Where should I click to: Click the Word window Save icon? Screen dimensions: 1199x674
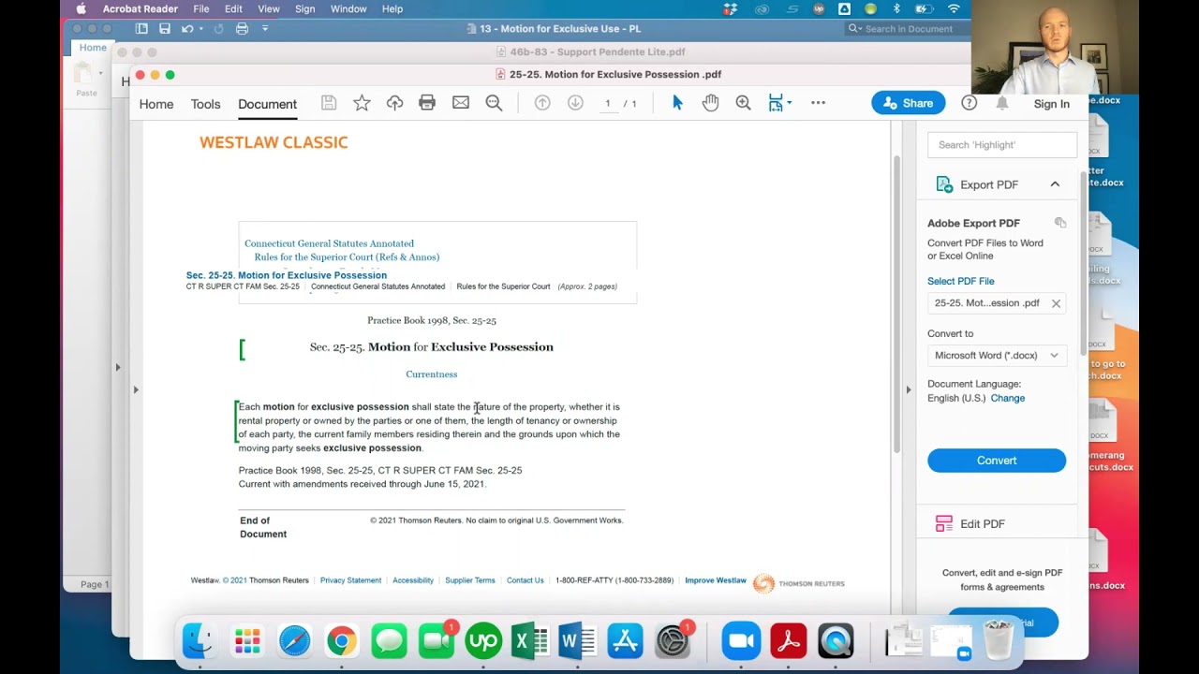click(165, 29)
